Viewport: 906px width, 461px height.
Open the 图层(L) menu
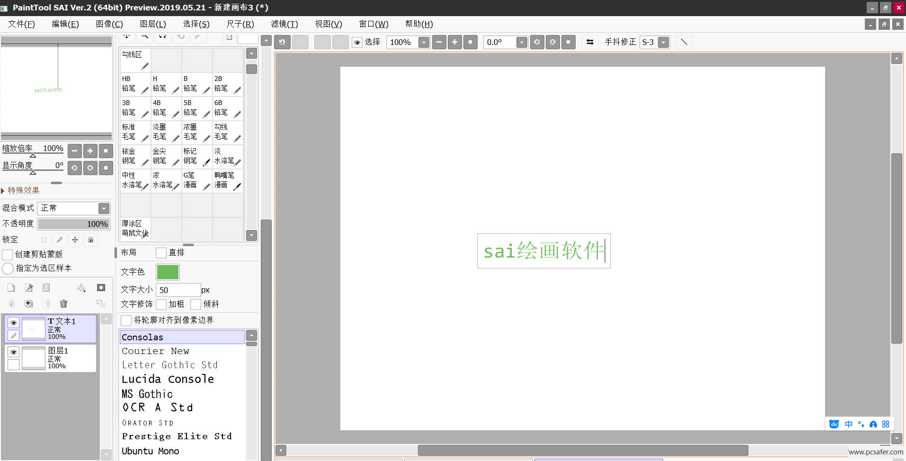[x=153, y=24]
